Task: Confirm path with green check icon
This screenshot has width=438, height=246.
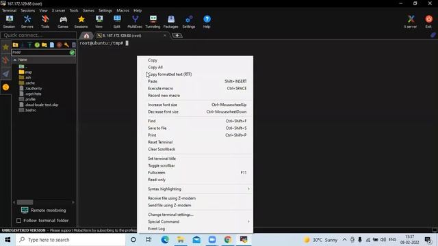Action: (72, 52)
